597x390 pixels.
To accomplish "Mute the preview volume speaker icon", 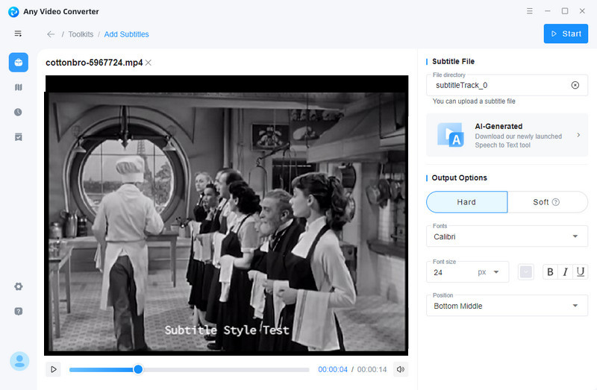I will (x=401, y=369).
